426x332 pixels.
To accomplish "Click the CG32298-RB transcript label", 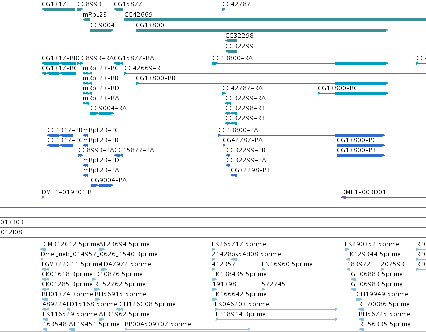I will point(245,108).
